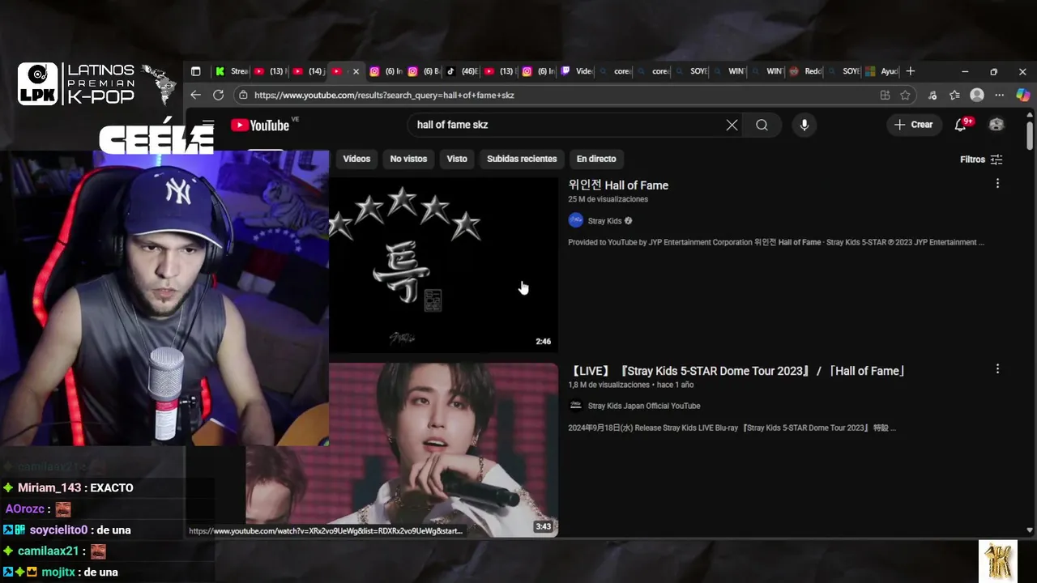Close the active YouTube tab
This screenshot has width=1037, height=583.
(356, 71)
